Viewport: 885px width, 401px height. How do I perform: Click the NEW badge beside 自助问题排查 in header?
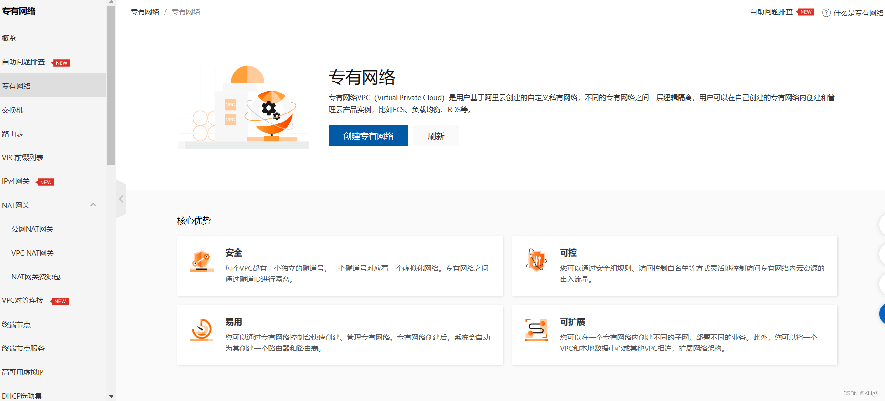(x=805, y=12)
